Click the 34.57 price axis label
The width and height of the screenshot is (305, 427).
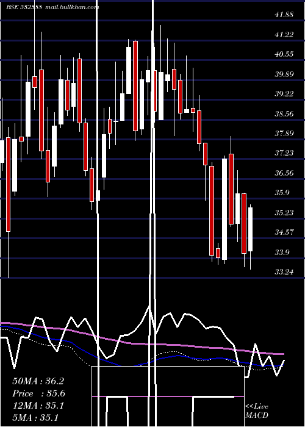(x=284, y=232)
